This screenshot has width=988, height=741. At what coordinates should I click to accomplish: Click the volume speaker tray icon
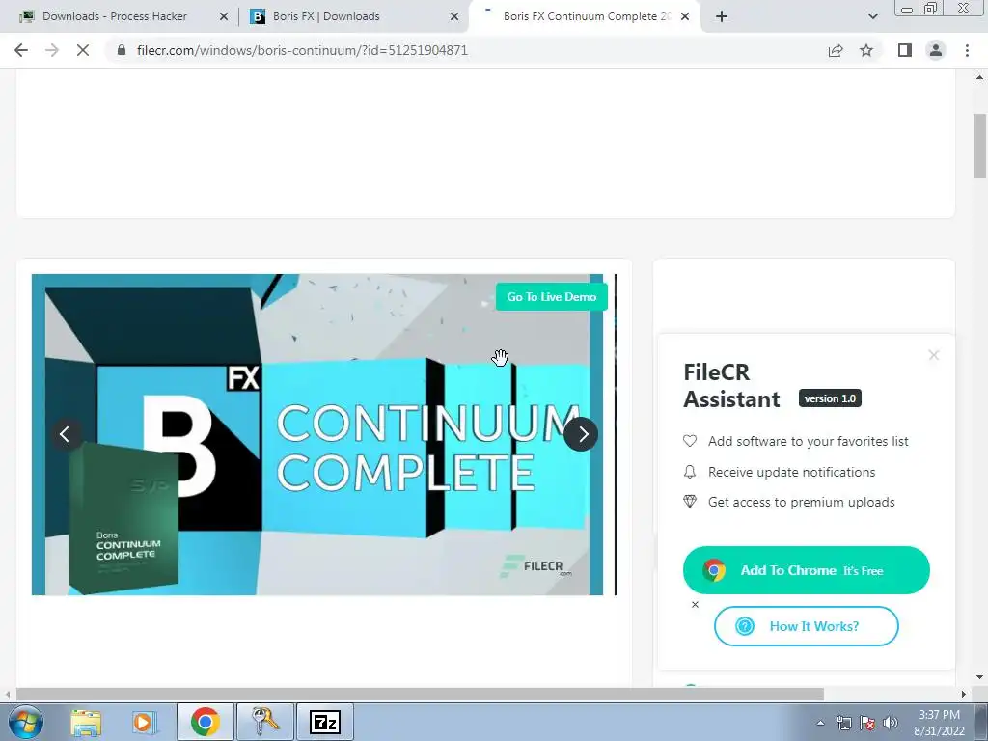point(891,723)
